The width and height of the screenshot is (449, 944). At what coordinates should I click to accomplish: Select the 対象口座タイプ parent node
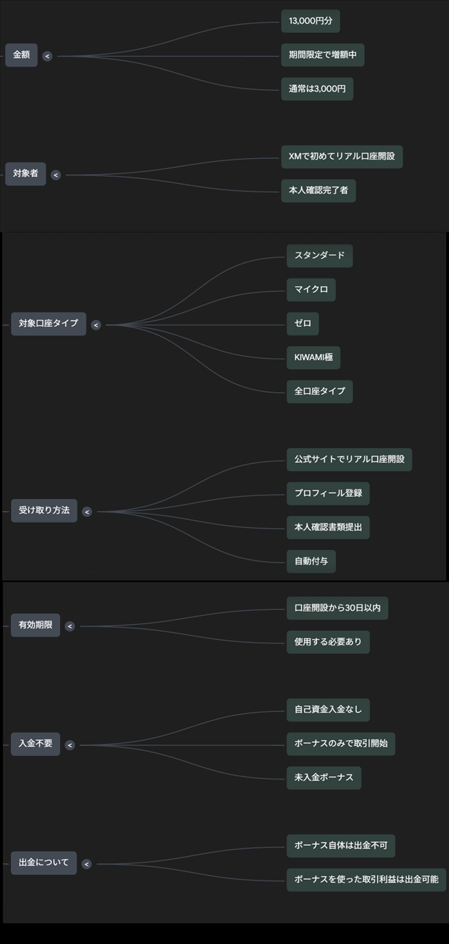[48, 323]
